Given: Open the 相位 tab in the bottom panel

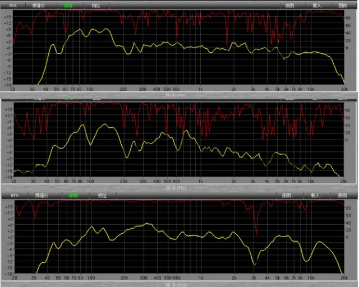Looking at the screenshot, I should point(102,196).
